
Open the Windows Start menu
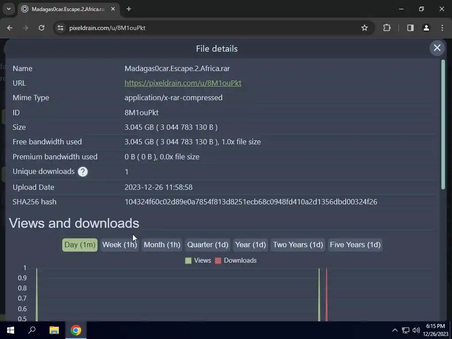click(11, 330)
